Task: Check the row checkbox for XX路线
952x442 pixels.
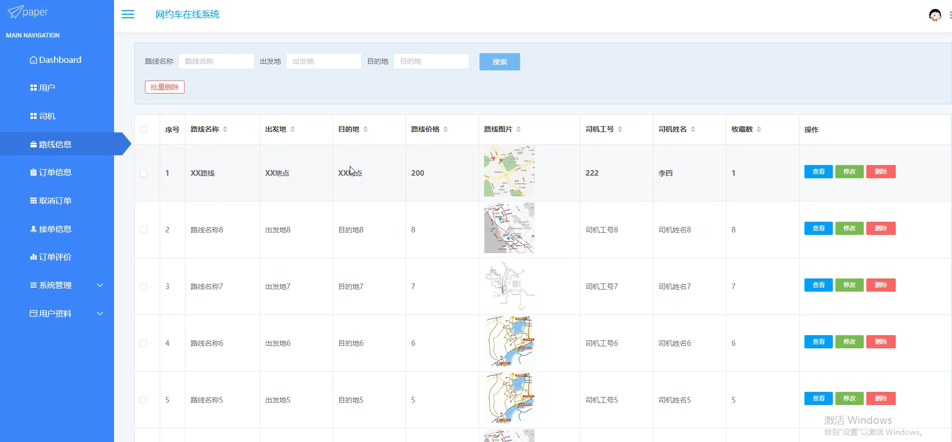Action: (x=143, y=173)
